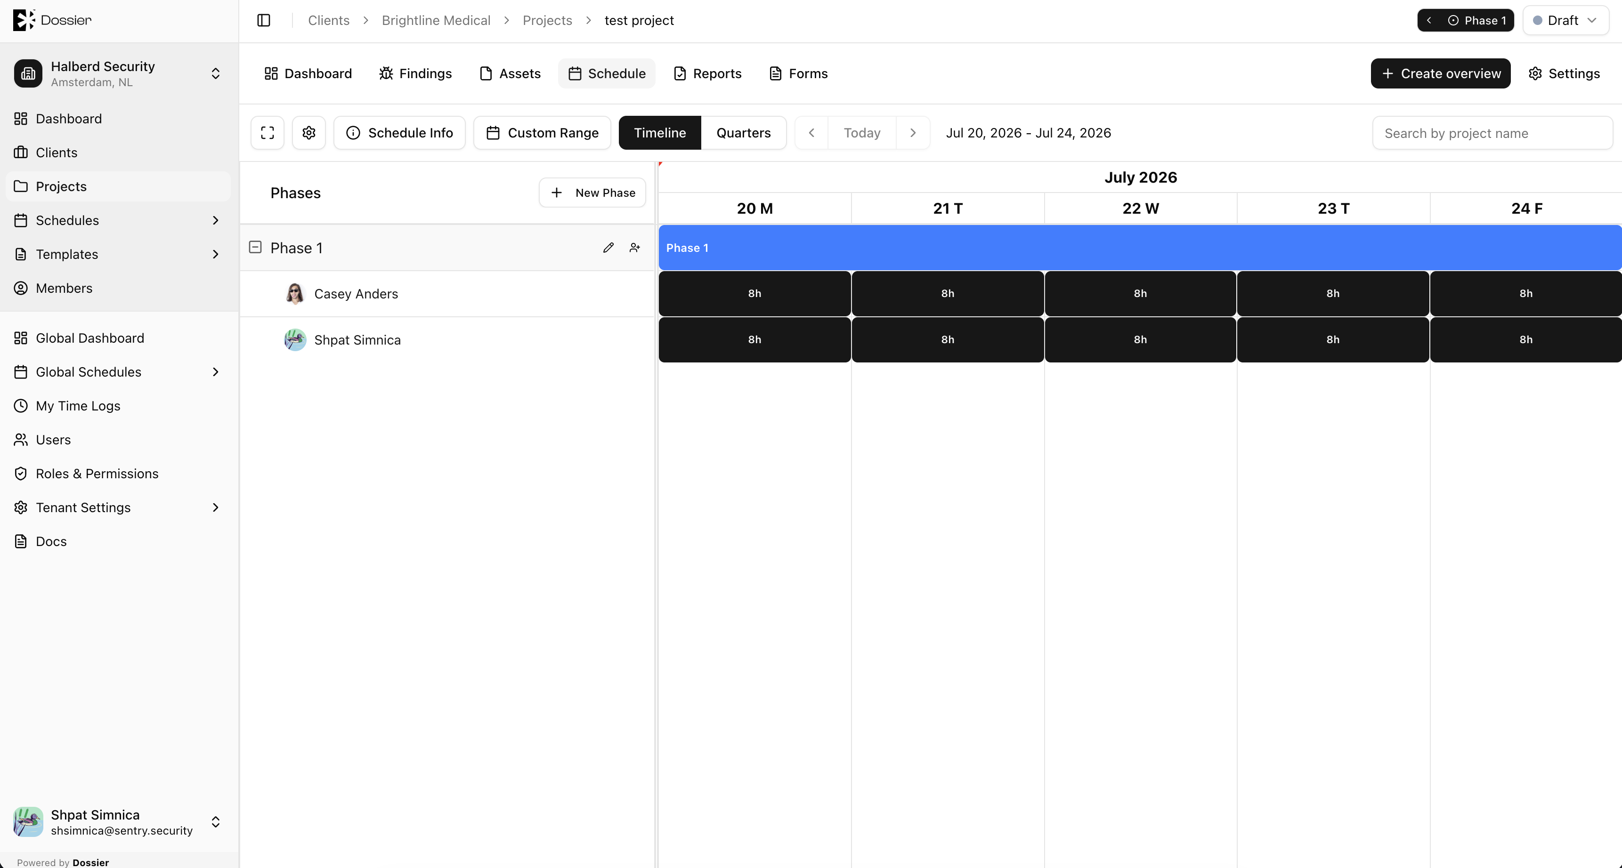Viewport: 1622px width, 868px height.
Task: Switch to Quarters view
Action: point(744,133)
